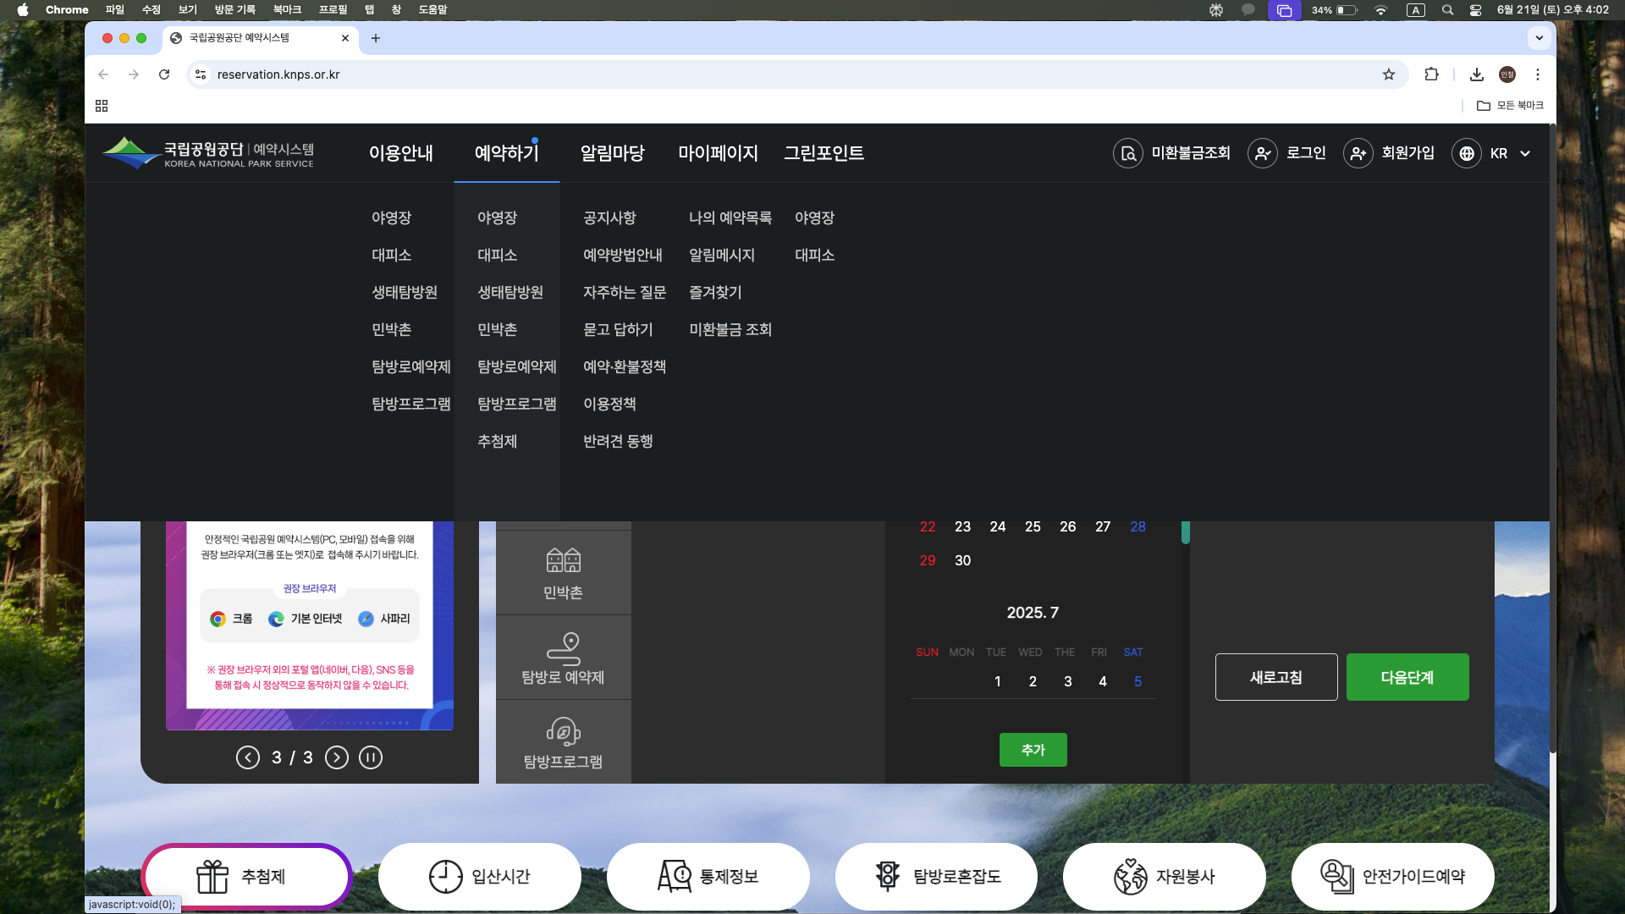Viewport: 1625px width, 914px height.
Task: Open the 마이페이지 menu
Action: pos(718,153)
